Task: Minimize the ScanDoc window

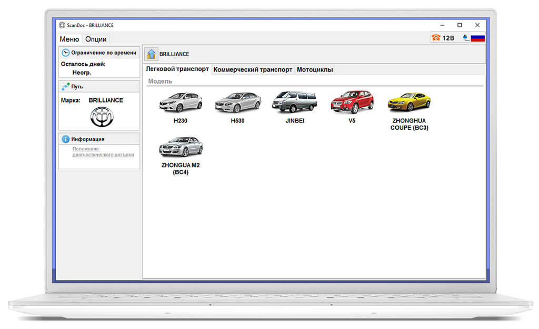Action: coord(442,25)
